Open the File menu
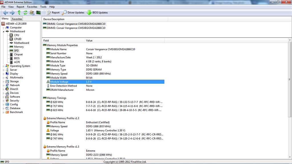This screenshot has width=292, height=164. (x=3, y=7)
